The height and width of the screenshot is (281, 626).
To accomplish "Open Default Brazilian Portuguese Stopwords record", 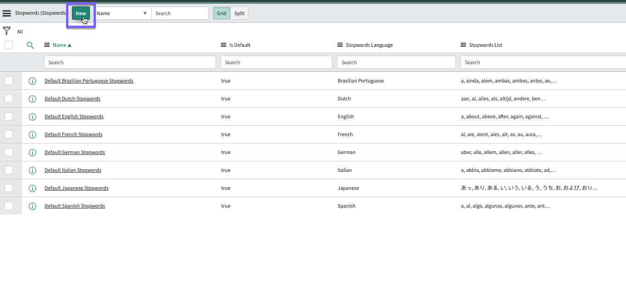I will point(89,81).
